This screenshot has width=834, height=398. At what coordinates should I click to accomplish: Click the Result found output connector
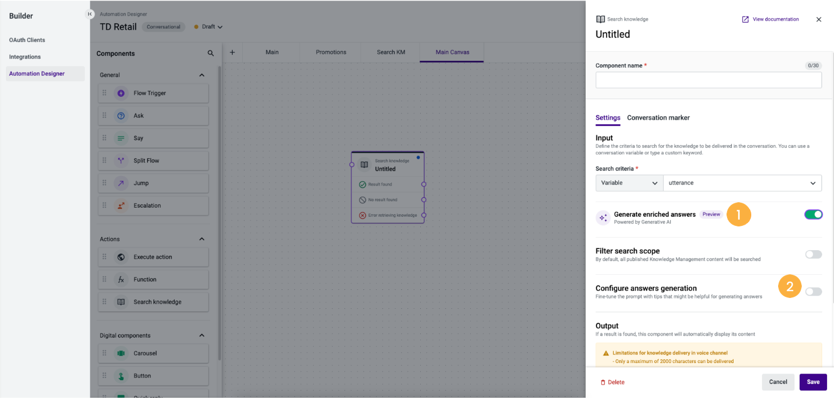coord(424,184)
